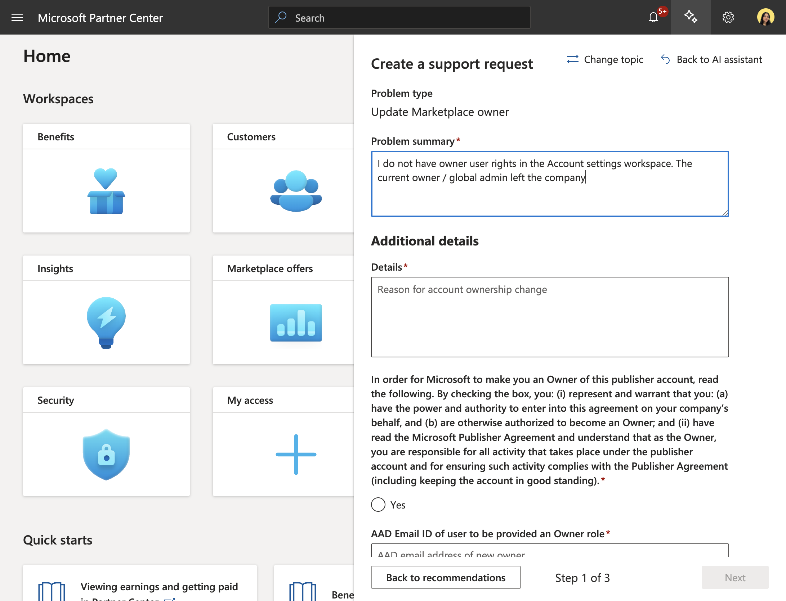Open the settings gear
Screen dimensions: 786x601
[x=728, y=17]
